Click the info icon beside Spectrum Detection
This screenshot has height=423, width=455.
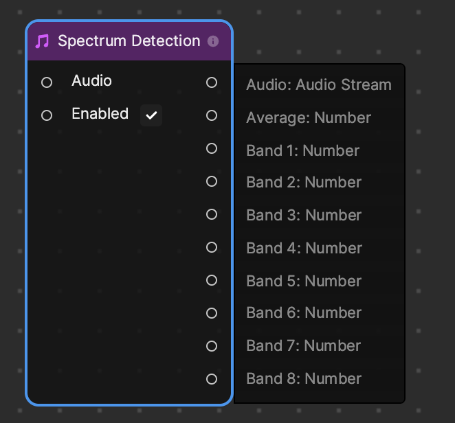click(x=213, y=41)
